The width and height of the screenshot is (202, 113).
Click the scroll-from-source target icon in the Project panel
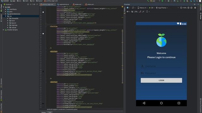(28, 4)
